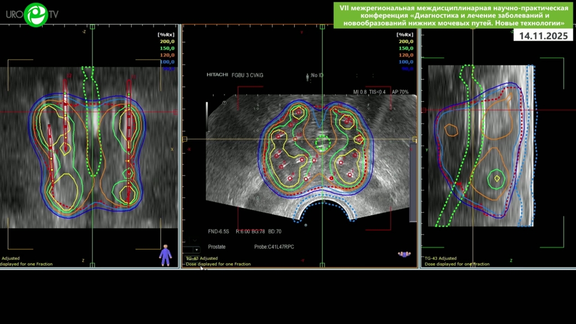
Task: Click the 100,0 blue isodose label in left view
Action: click(x=166, y=62)
